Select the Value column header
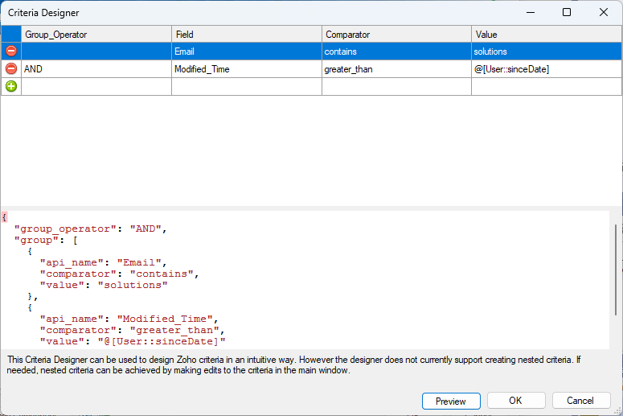Image resolution: width=623 pixels, height=416 pixels. click(547, 35)
